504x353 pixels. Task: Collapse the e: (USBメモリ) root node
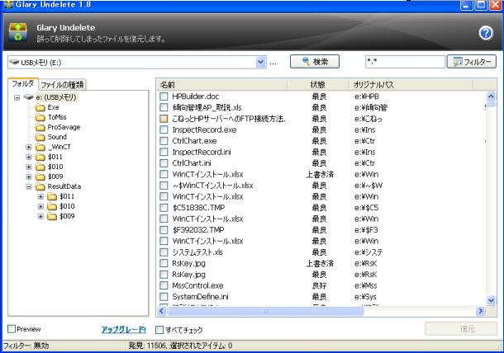click(x=17, y=97)
